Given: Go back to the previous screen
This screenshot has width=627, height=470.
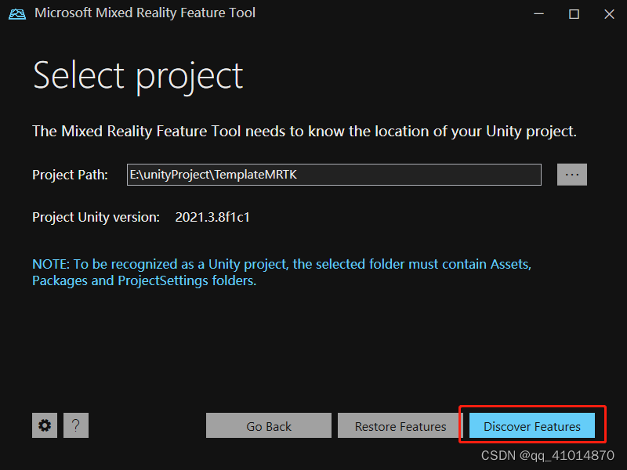Looking at the screenshot, I should (x=268, y=425).
